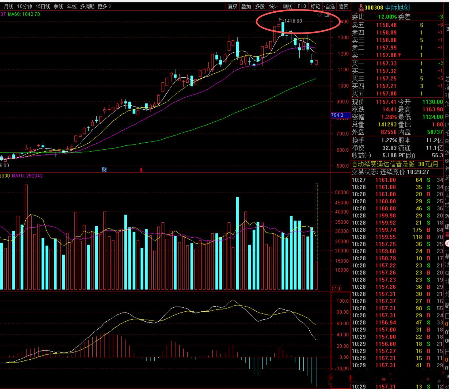Open the 财 financial marker on the chart
The image size is (449, 389).
tap(104, 169)
